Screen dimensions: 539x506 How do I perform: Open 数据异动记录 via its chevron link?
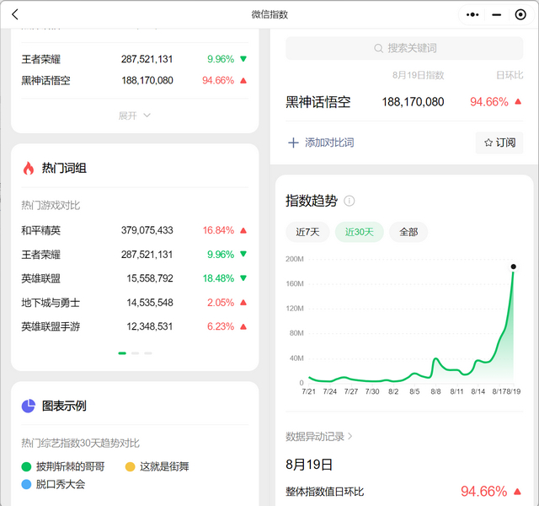click(x=319, y=437)
